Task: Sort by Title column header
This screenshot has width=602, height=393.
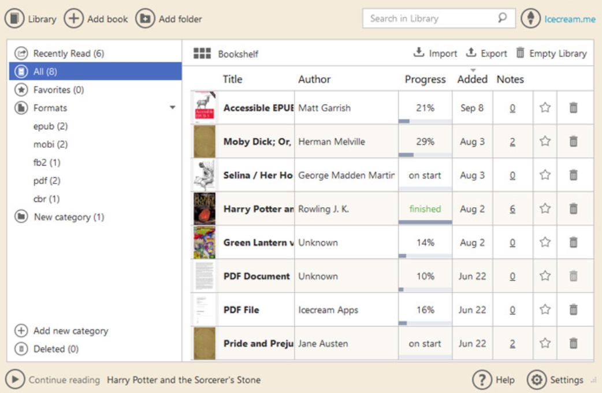Action: point(233,80)
